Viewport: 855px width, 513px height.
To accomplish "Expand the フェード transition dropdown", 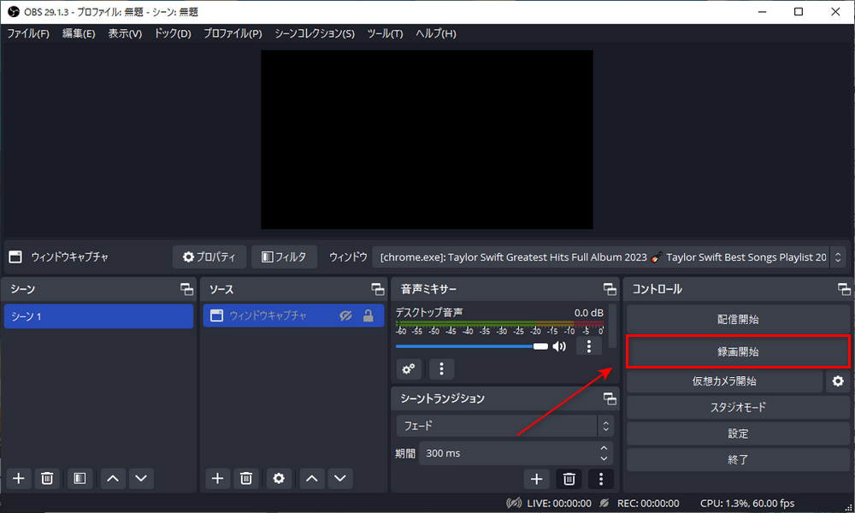I will click(x=606, y=425).
